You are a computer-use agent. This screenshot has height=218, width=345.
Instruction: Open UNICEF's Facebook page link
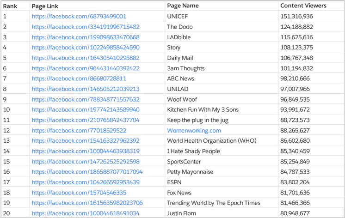tap(79, 16)
